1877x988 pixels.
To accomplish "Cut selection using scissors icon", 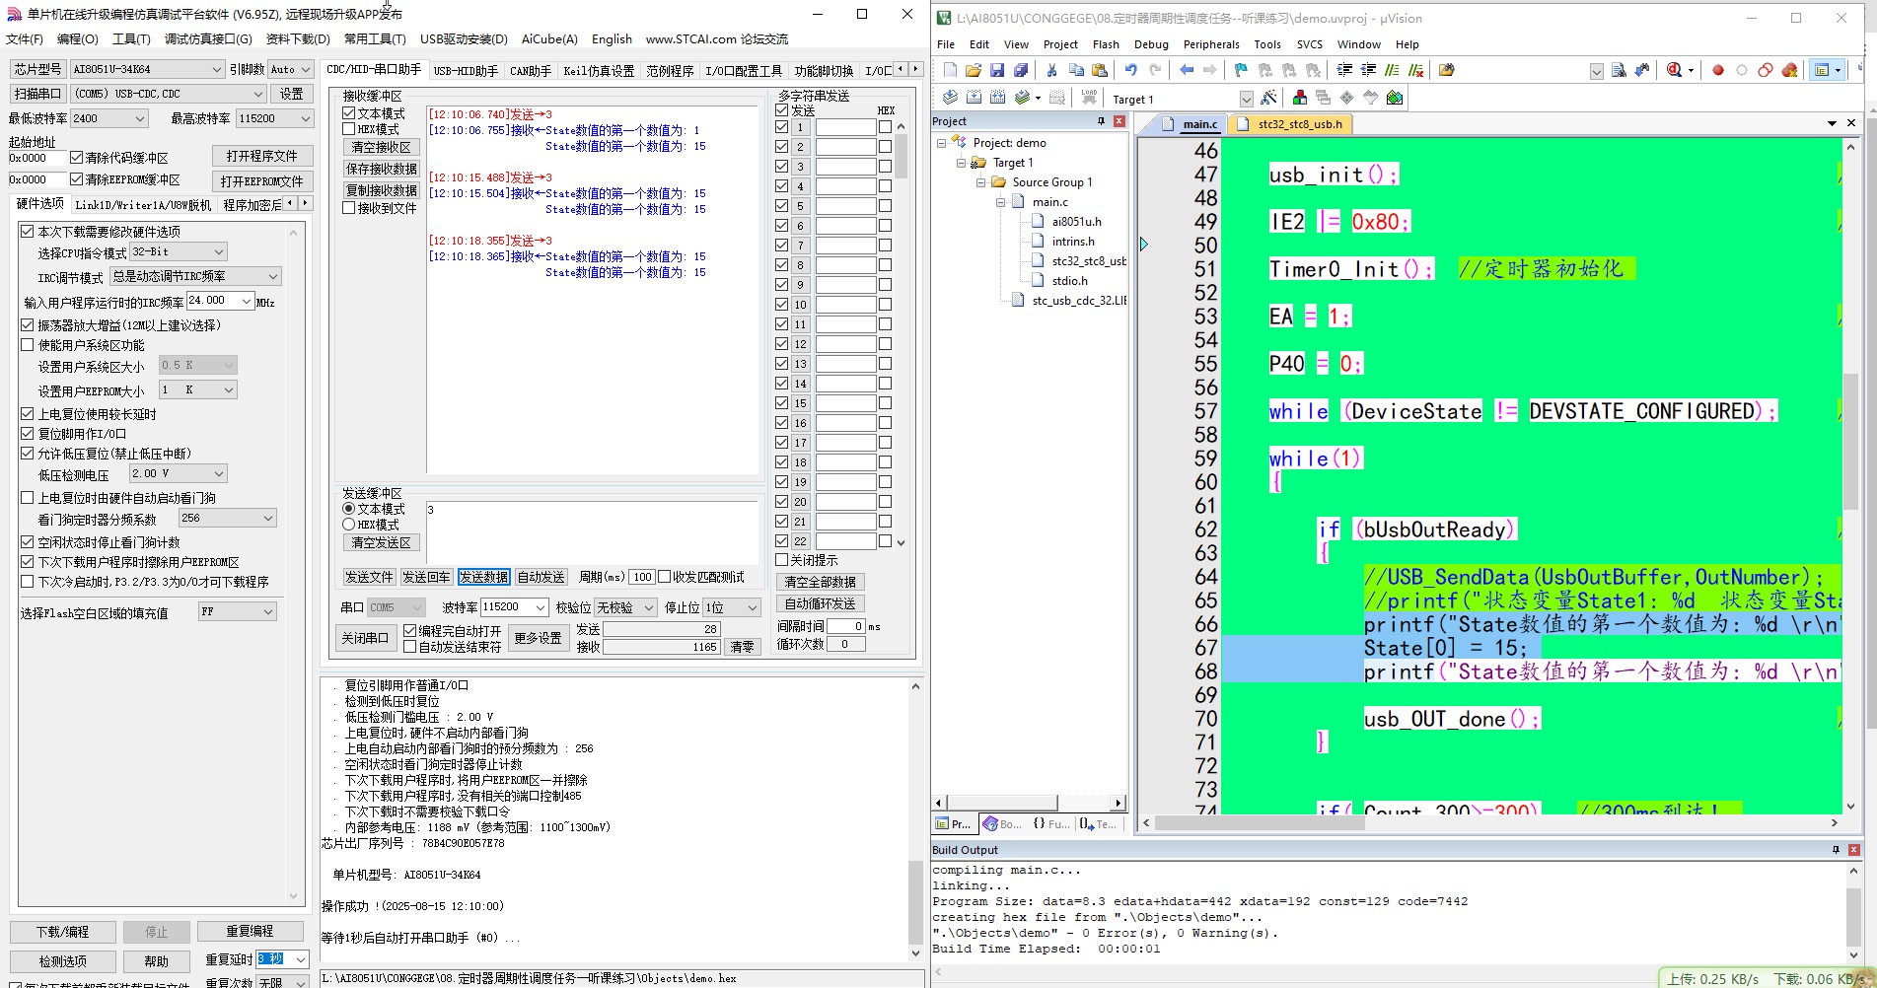I will (x=1051, y=70).
